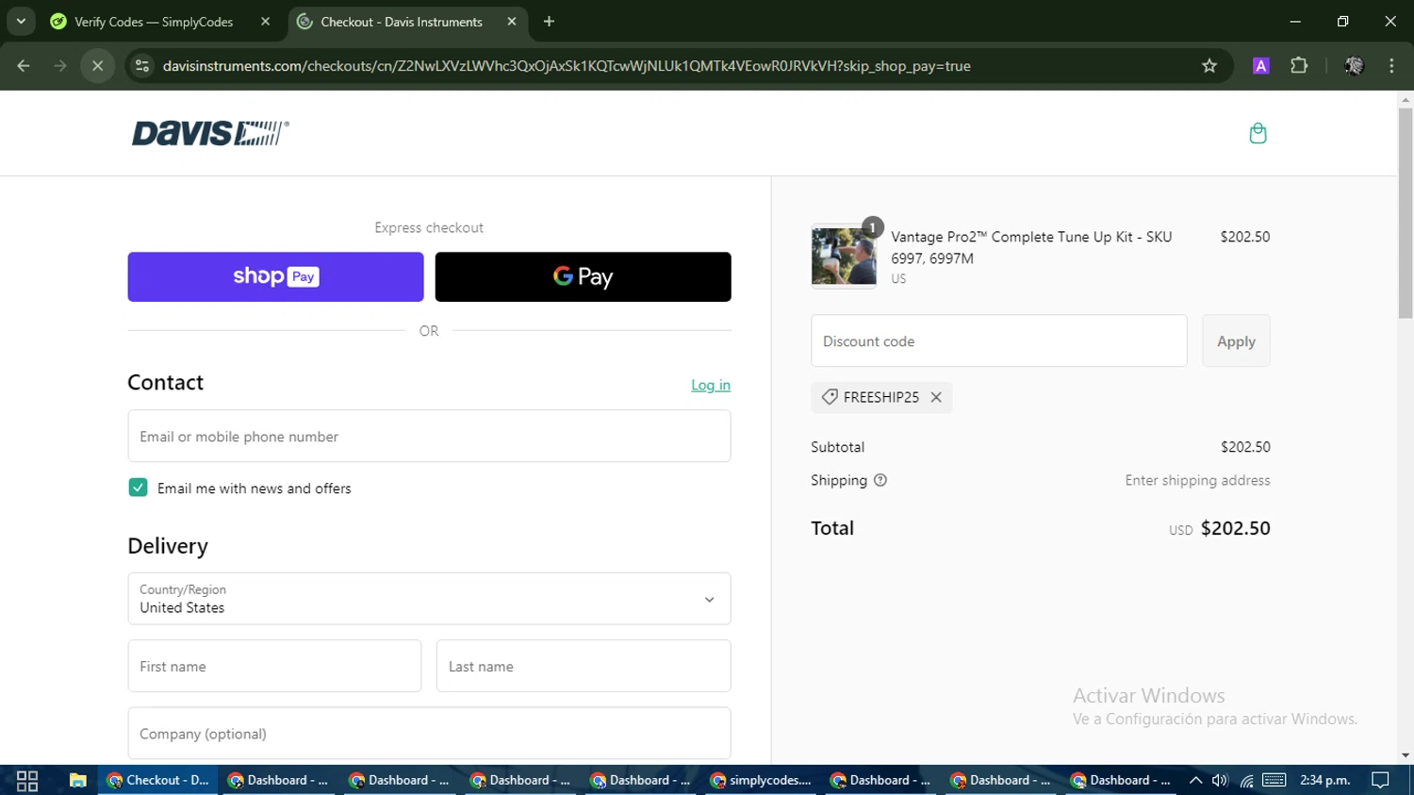Open a new browser tab
The image size is (1414, 795).
550,22
